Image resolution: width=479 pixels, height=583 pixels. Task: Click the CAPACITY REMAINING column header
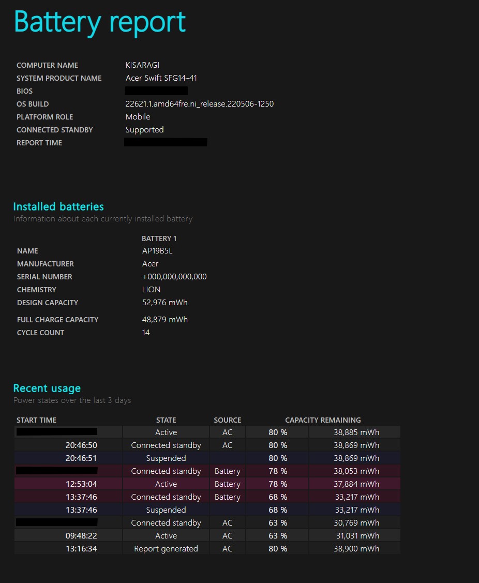(x=323, y=420)
